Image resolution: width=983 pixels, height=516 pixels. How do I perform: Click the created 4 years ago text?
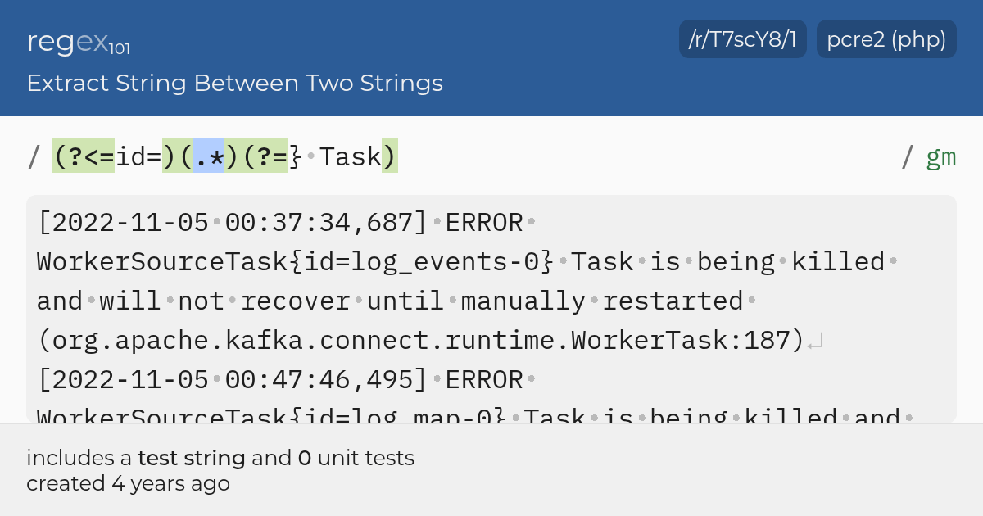(128, 483)
